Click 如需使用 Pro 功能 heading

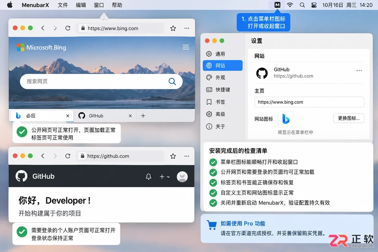243,224
